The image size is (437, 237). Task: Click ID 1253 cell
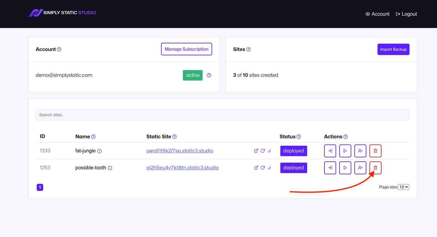coord(45,168)
